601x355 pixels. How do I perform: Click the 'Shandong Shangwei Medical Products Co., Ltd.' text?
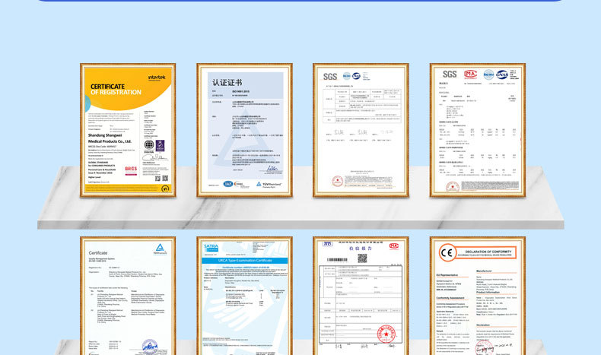click(x=110, y=138)
